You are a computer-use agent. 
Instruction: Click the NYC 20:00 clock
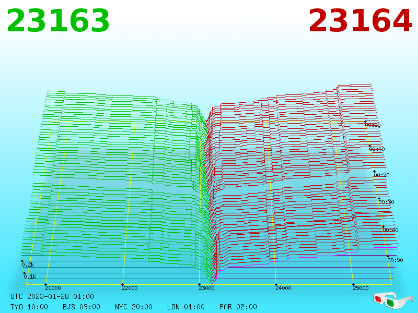coord(134,307)
